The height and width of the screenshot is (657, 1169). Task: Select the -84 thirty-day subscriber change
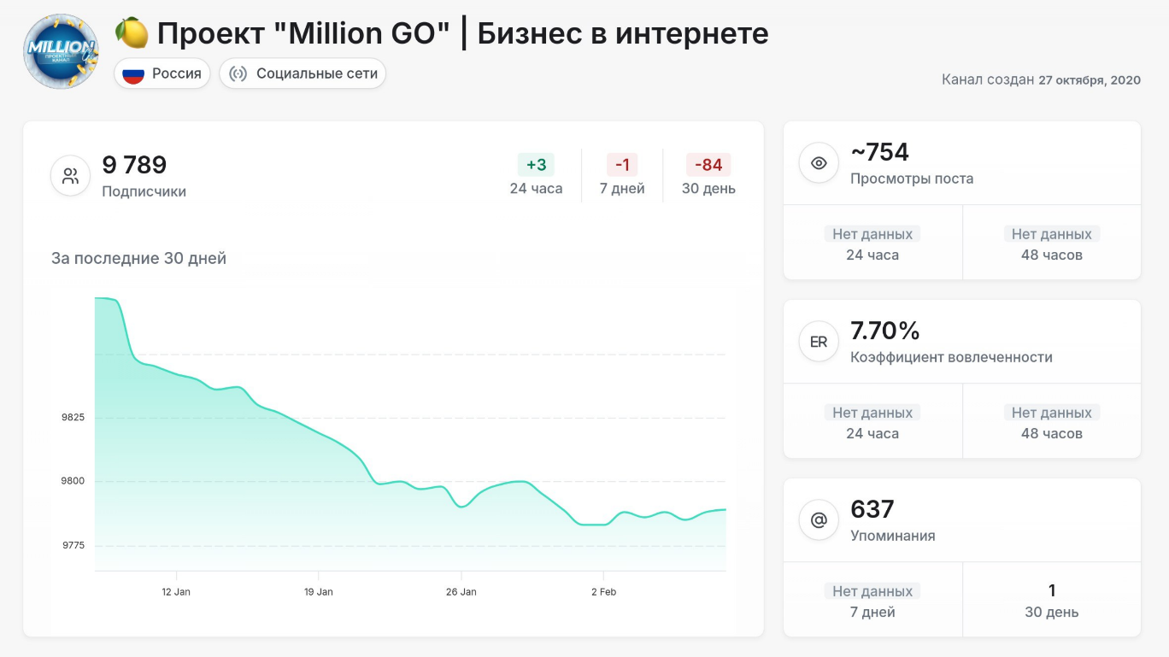(708, 165)
